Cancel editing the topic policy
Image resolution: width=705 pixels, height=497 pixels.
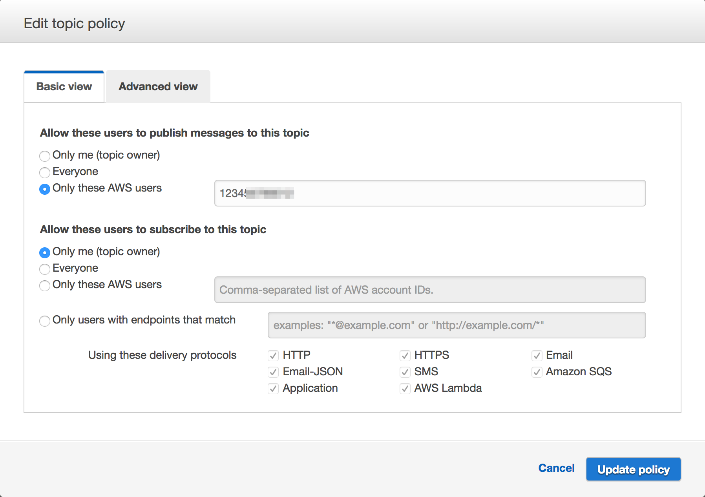[556, 468]
